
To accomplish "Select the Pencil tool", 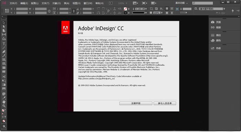I will 4,56.
